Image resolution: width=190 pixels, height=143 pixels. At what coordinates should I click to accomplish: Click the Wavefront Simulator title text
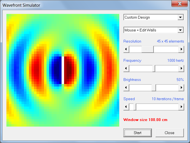[21, 5]
